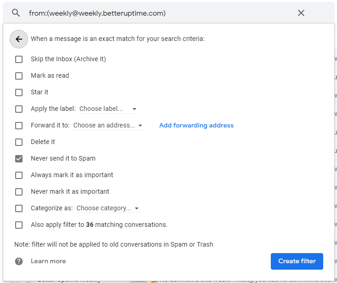The image size is (337, 283).
Task: Check Never mark it as important
Action: pos(19,192)
